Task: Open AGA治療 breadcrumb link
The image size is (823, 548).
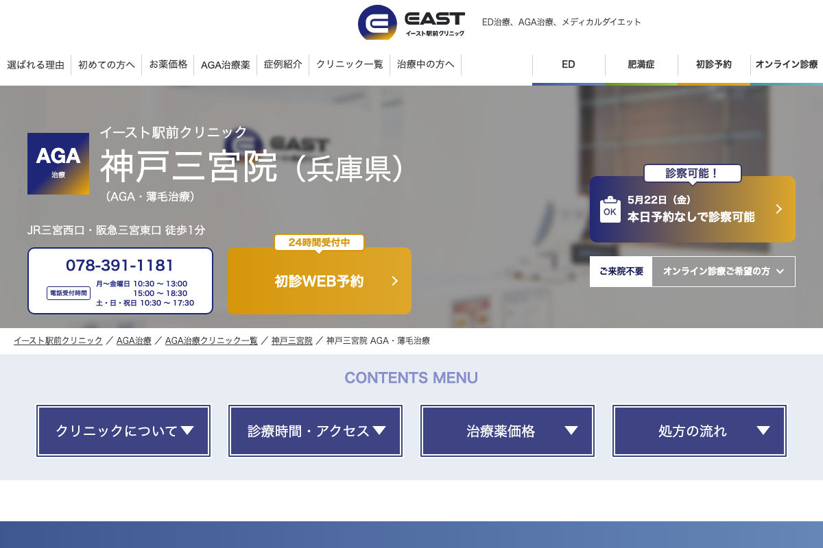Action: 134,340
